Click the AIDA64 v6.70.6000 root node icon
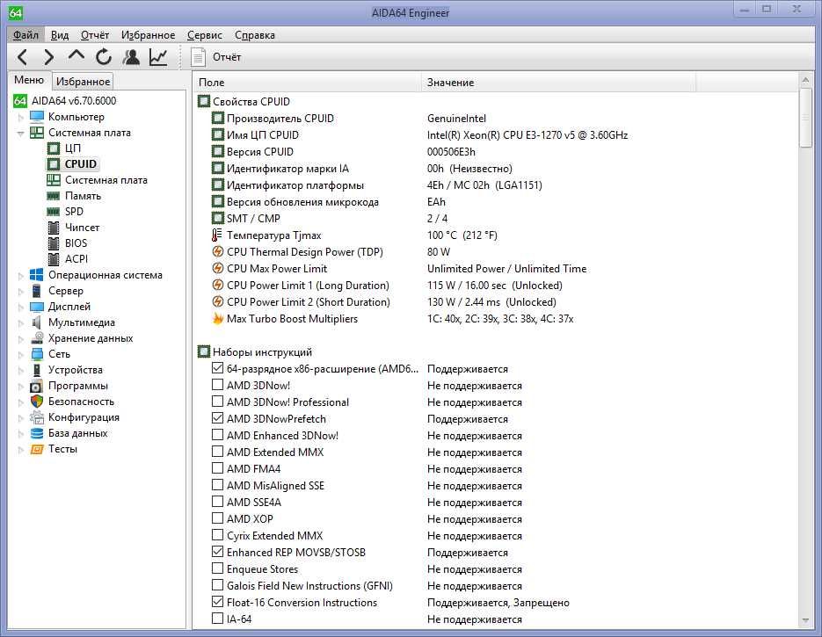Image resolution: width=822 pixels, height=637 pixels. (x=20, y=100)
